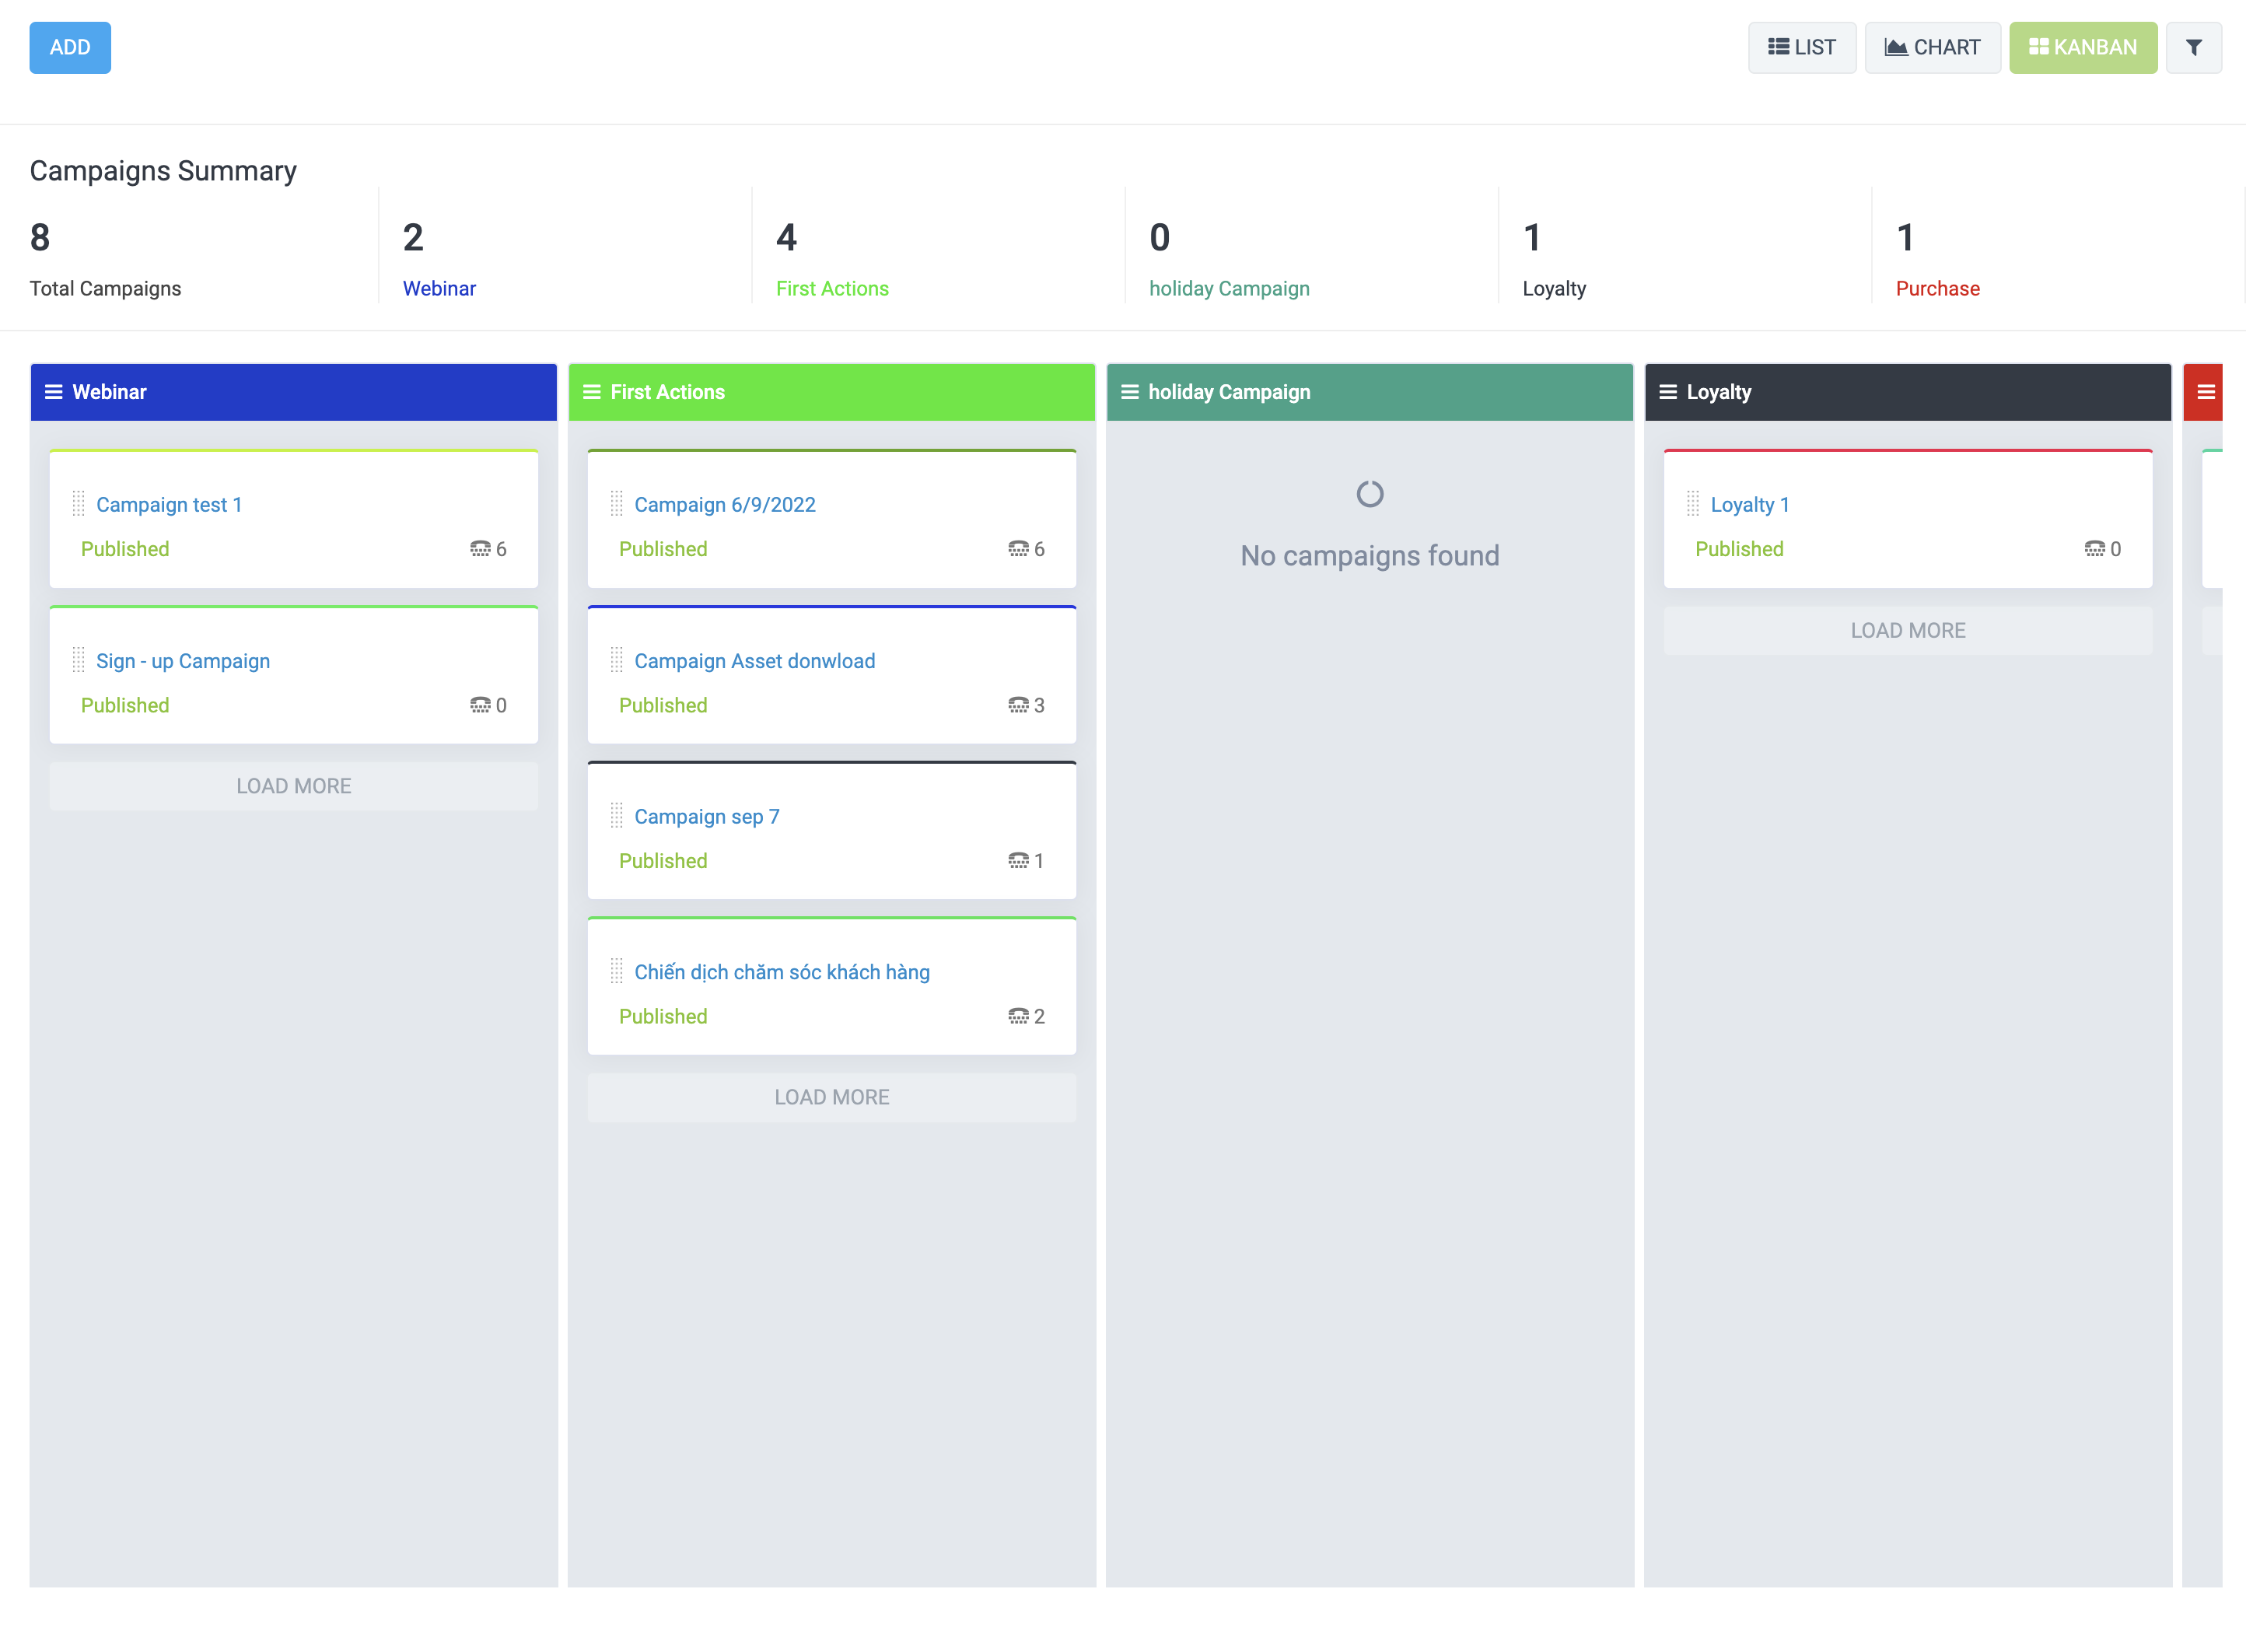
Task: Click contacts icon on Campaign 6/9/2022 card
Action: [x=1018, y=549]
